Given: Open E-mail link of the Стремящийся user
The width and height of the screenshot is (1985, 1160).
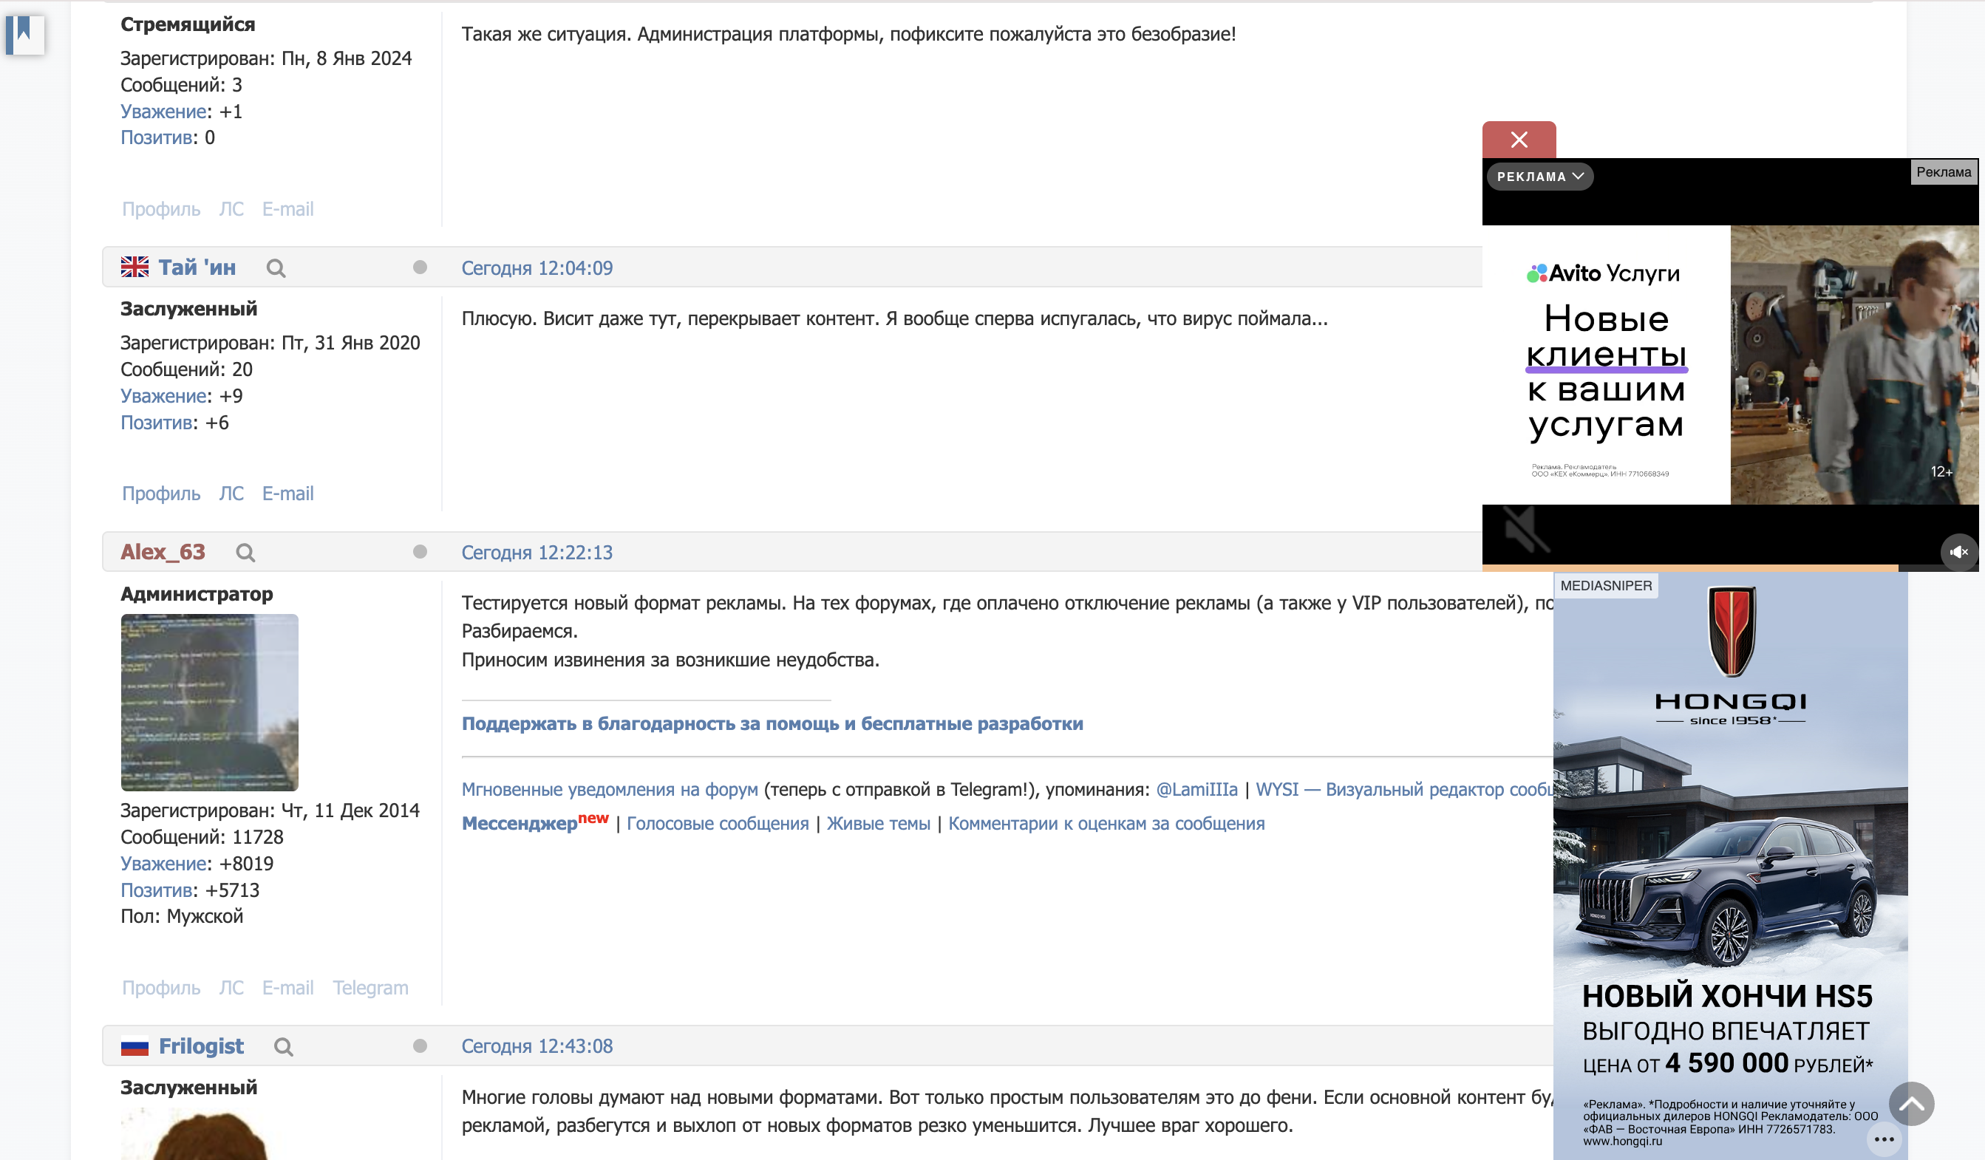Looking at the screenshot, I should [x=287, y=208].
